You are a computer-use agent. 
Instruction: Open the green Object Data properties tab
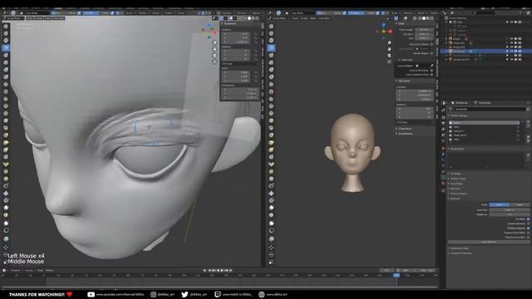pos(443,177)
